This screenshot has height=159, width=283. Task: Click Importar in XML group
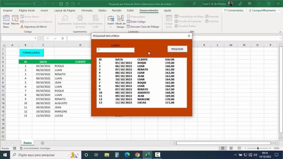[x=212, y=16]
